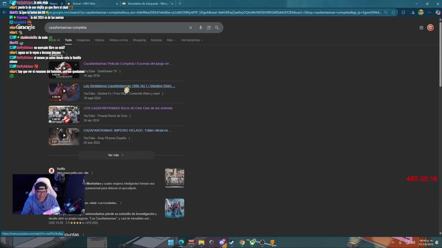Open more options for DarkHunter TV video result
The image size is (442, 248).
click(120, 71)
